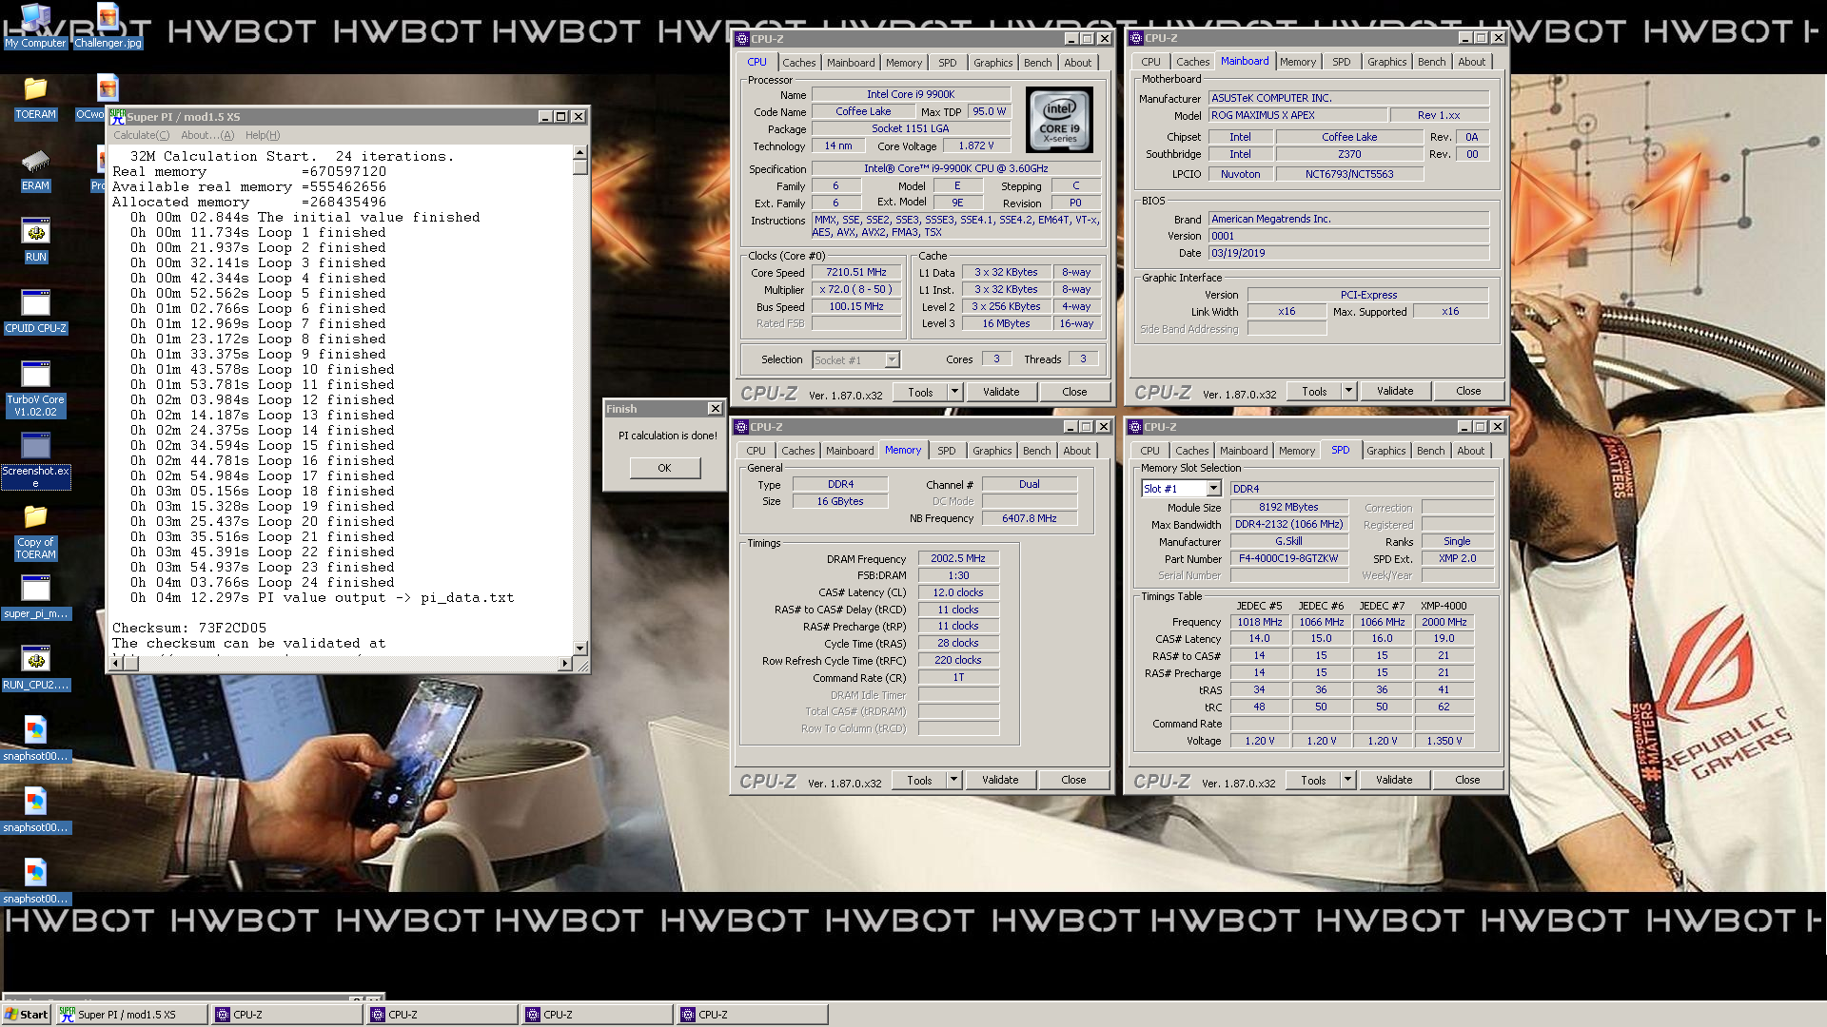Open RUN_CPU2... desktop icon
The height and width of the screenshot is (1027, 1827).
click(35, 669)
